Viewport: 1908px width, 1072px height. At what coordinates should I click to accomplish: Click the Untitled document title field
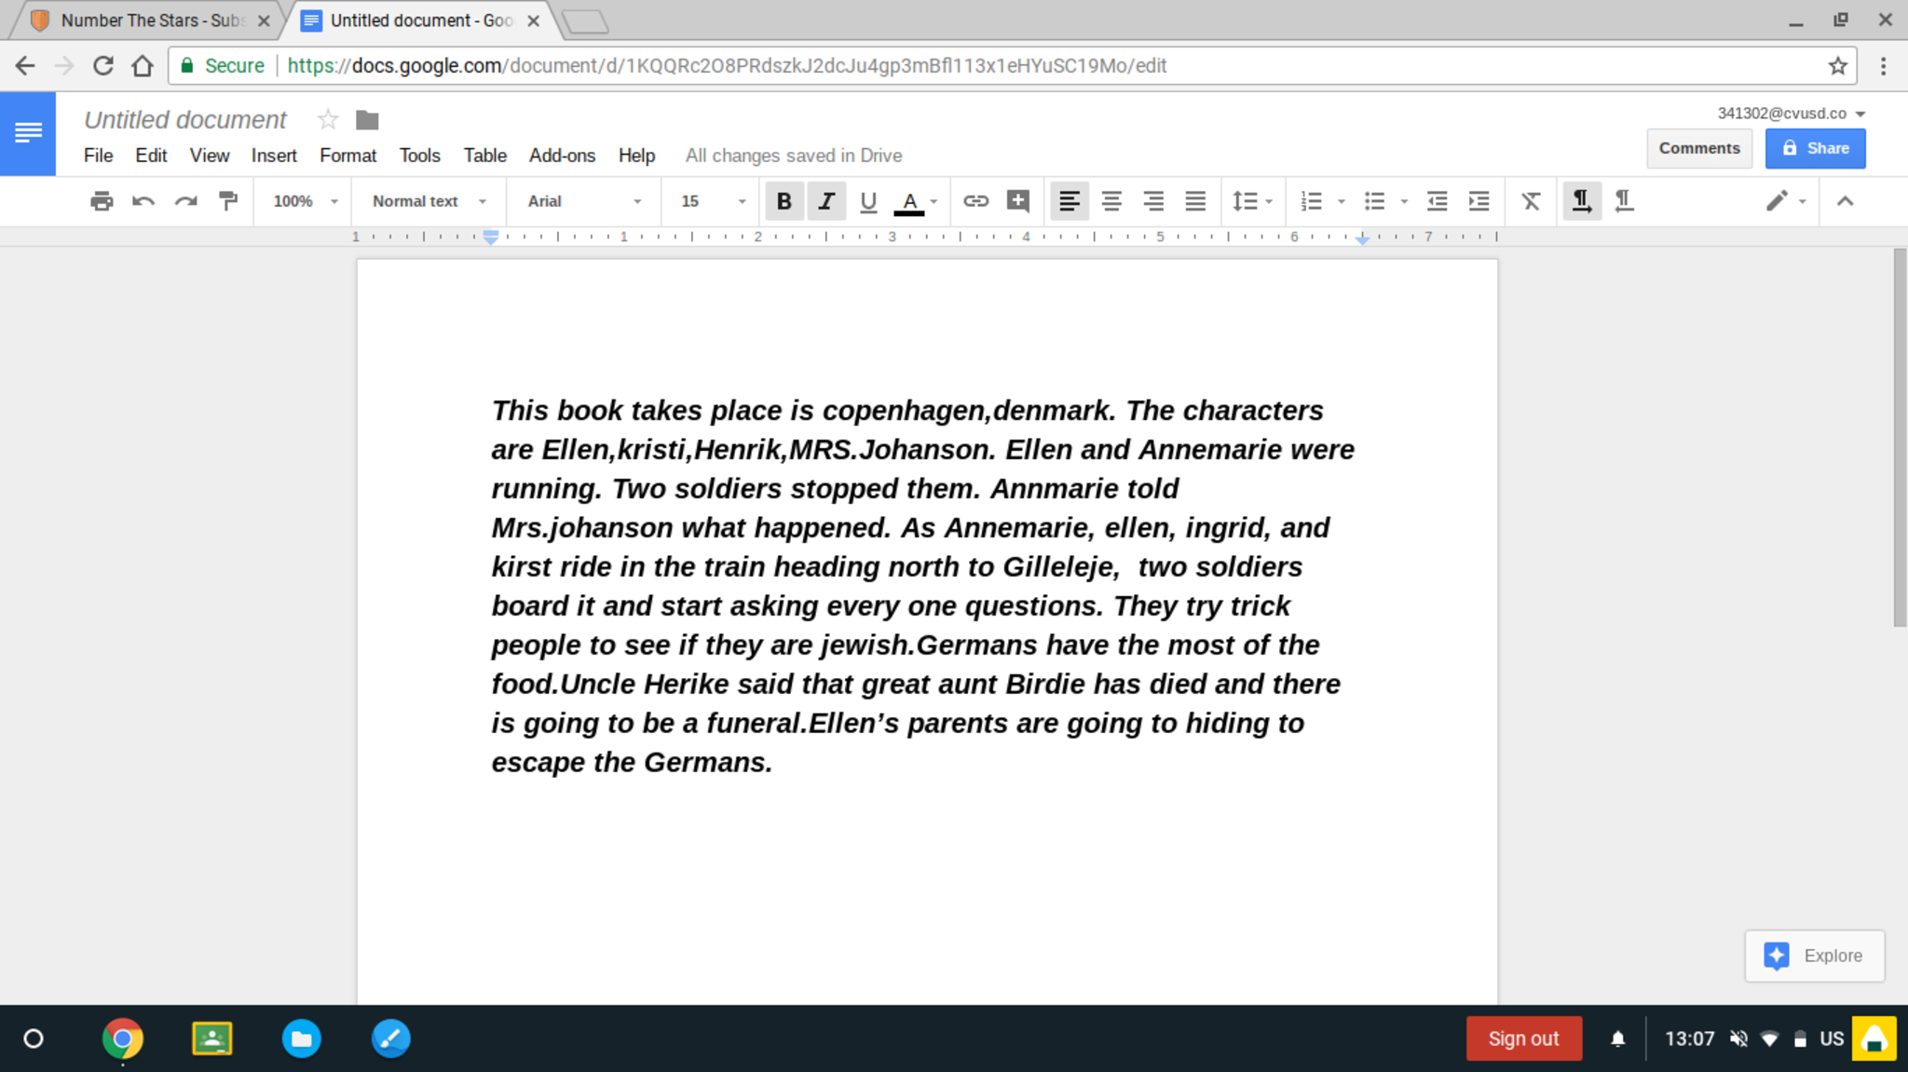[185, 120]
